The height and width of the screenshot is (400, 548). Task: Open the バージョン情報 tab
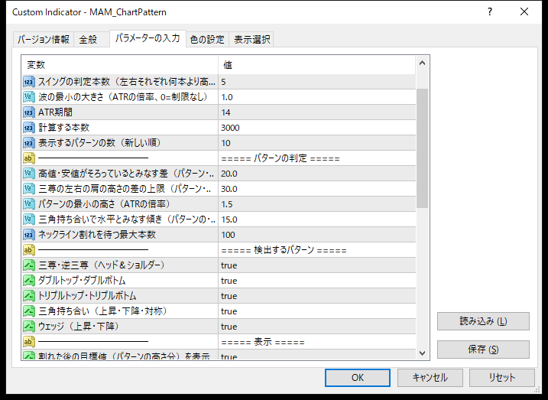(44, 40)
